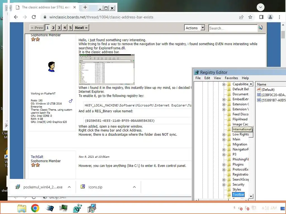Select the (Default) registry value
The image size is (286, 214).
[x=266, y=89]
